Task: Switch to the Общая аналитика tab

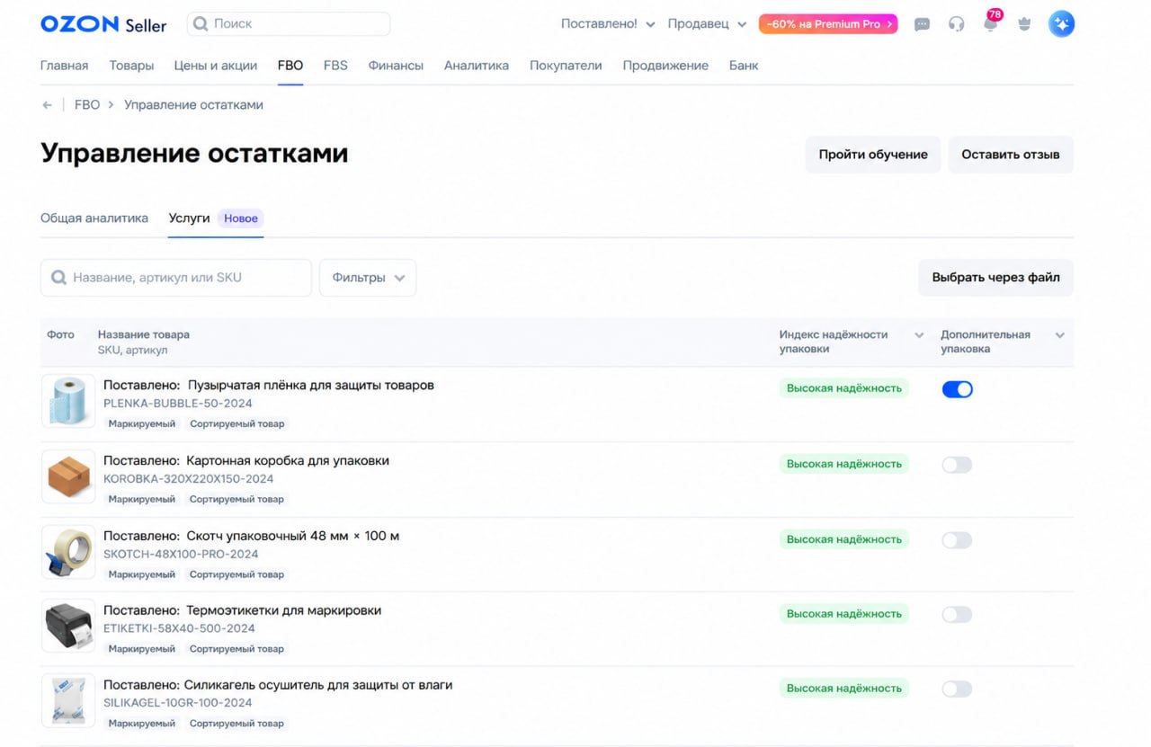Action: 94,218
